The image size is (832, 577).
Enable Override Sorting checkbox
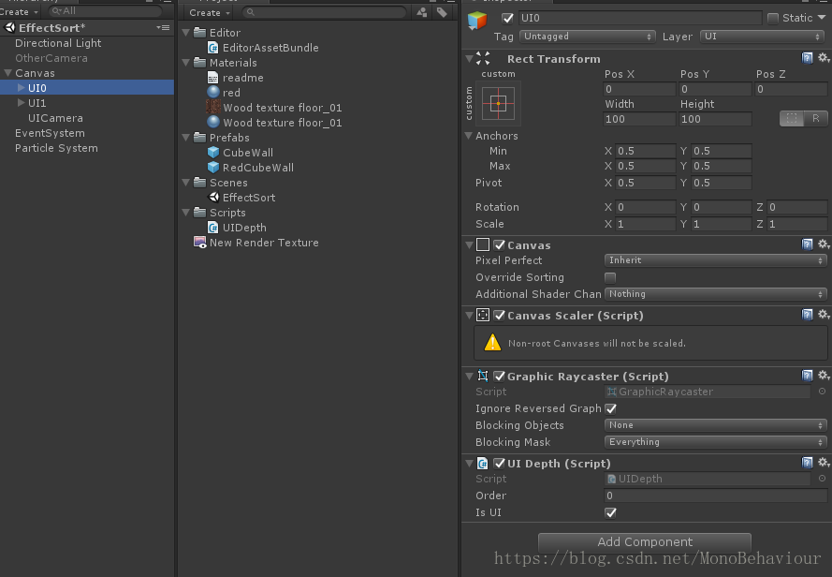coord(610,277)
